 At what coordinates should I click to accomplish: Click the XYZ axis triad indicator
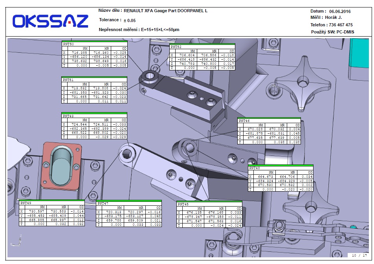tap(16, 240)
